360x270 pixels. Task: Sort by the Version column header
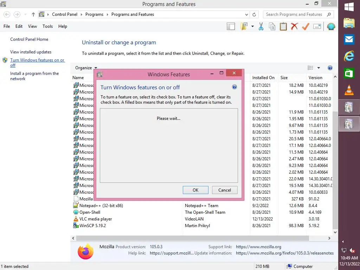(319, 78)
